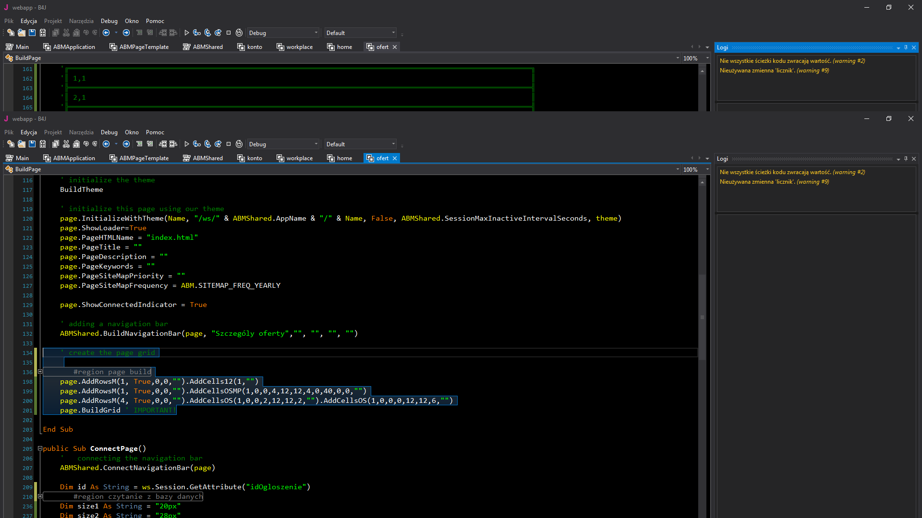Screen dimensions: 922x518
Task: Click Undo icon in lower window toolbar
Action: click(86, 144)
